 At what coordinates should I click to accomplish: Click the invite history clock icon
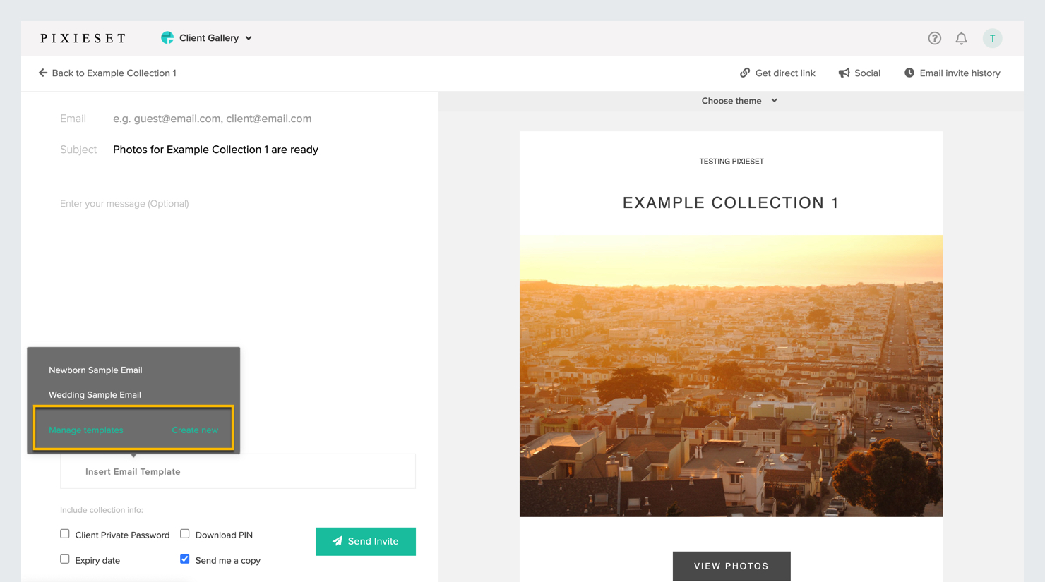(x=909, y=73)
